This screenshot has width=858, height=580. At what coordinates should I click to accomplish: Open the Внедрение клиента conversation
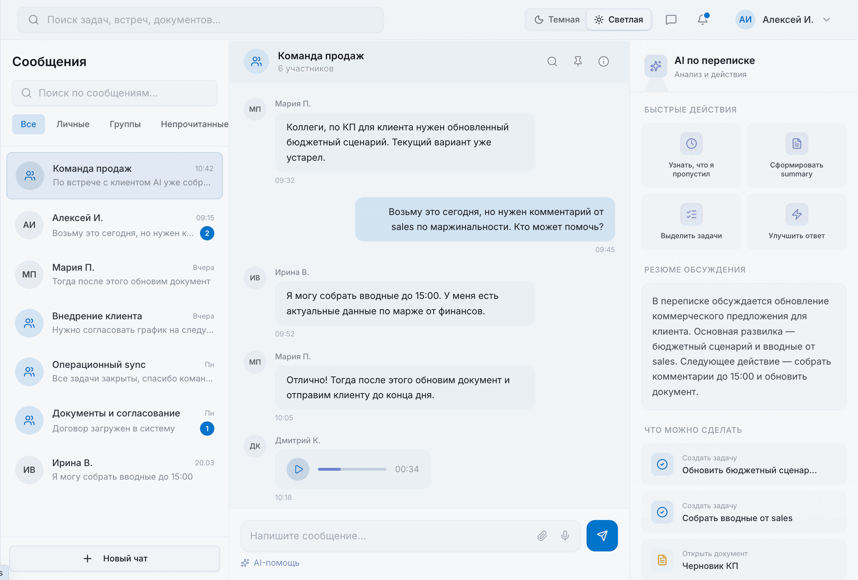[x=114, y=322]
